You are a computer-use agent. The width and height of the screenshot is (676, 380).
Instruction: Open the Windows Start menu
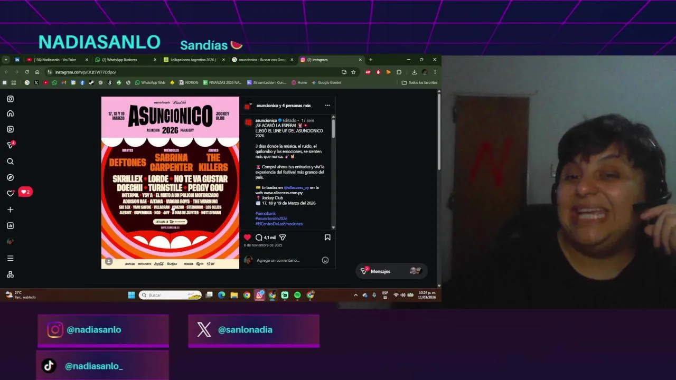click(132, 295)
